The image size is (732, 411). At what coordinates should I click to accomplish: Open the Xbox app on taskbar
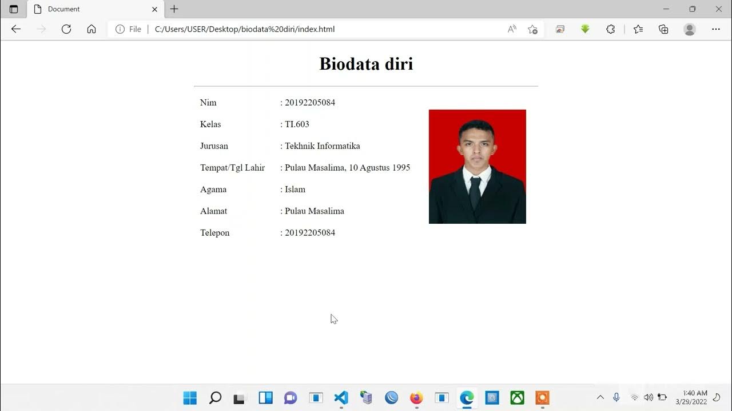(x=517, y=398)
